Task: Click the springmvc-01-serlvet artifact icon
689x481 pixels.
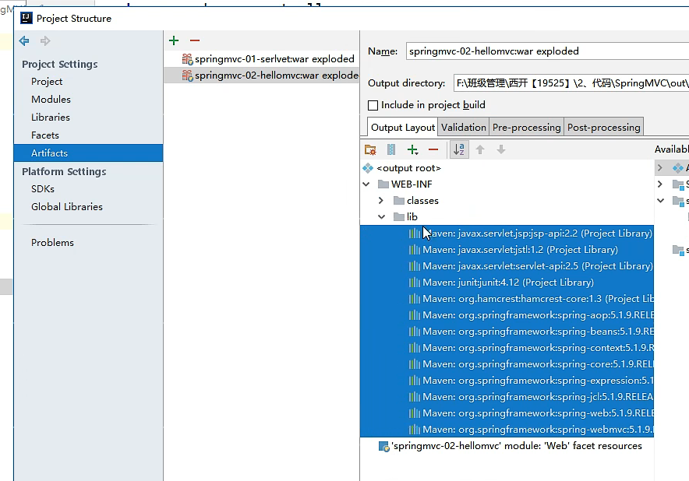Action: tap(188, 59)
